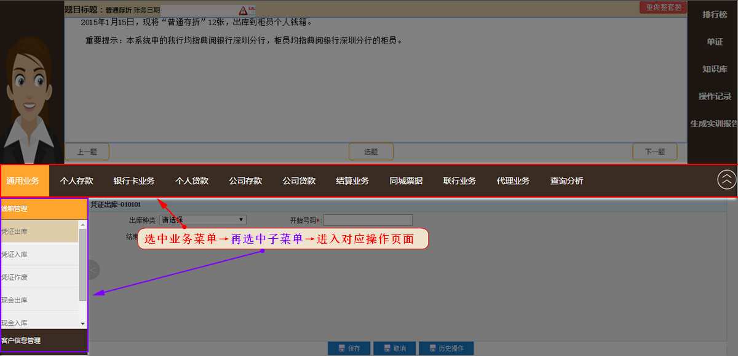
Task: Click the sidebar collapse arrow handle
Action: (x=93, y=269)
